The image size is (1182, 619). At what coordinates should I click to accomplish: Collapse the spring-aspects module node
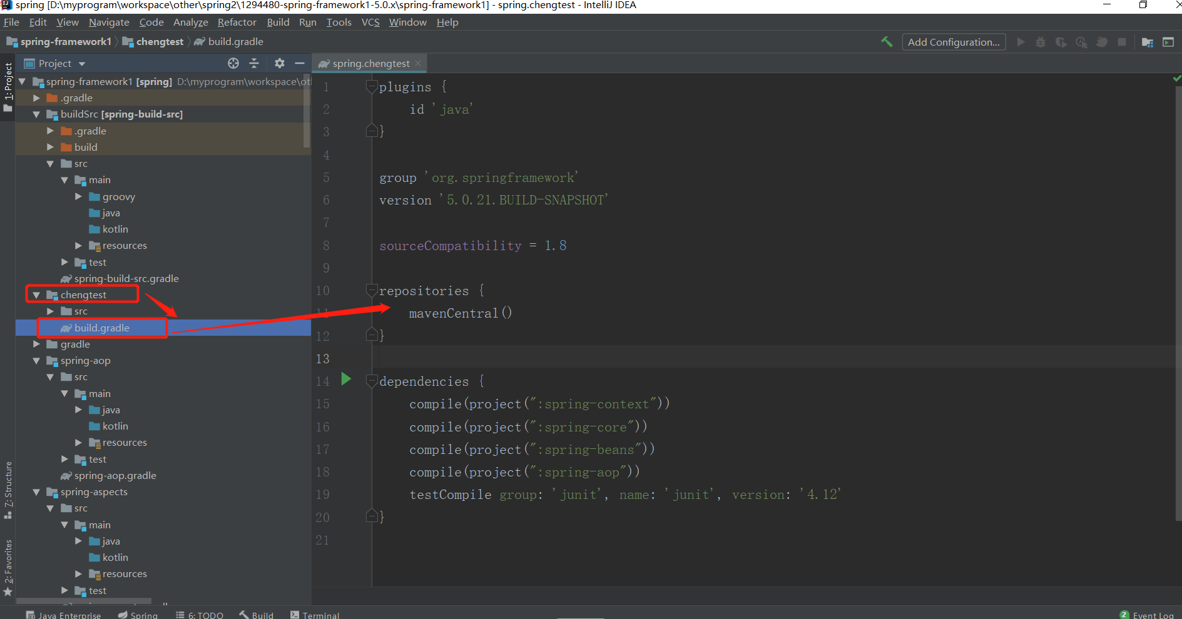pos(36,492)
